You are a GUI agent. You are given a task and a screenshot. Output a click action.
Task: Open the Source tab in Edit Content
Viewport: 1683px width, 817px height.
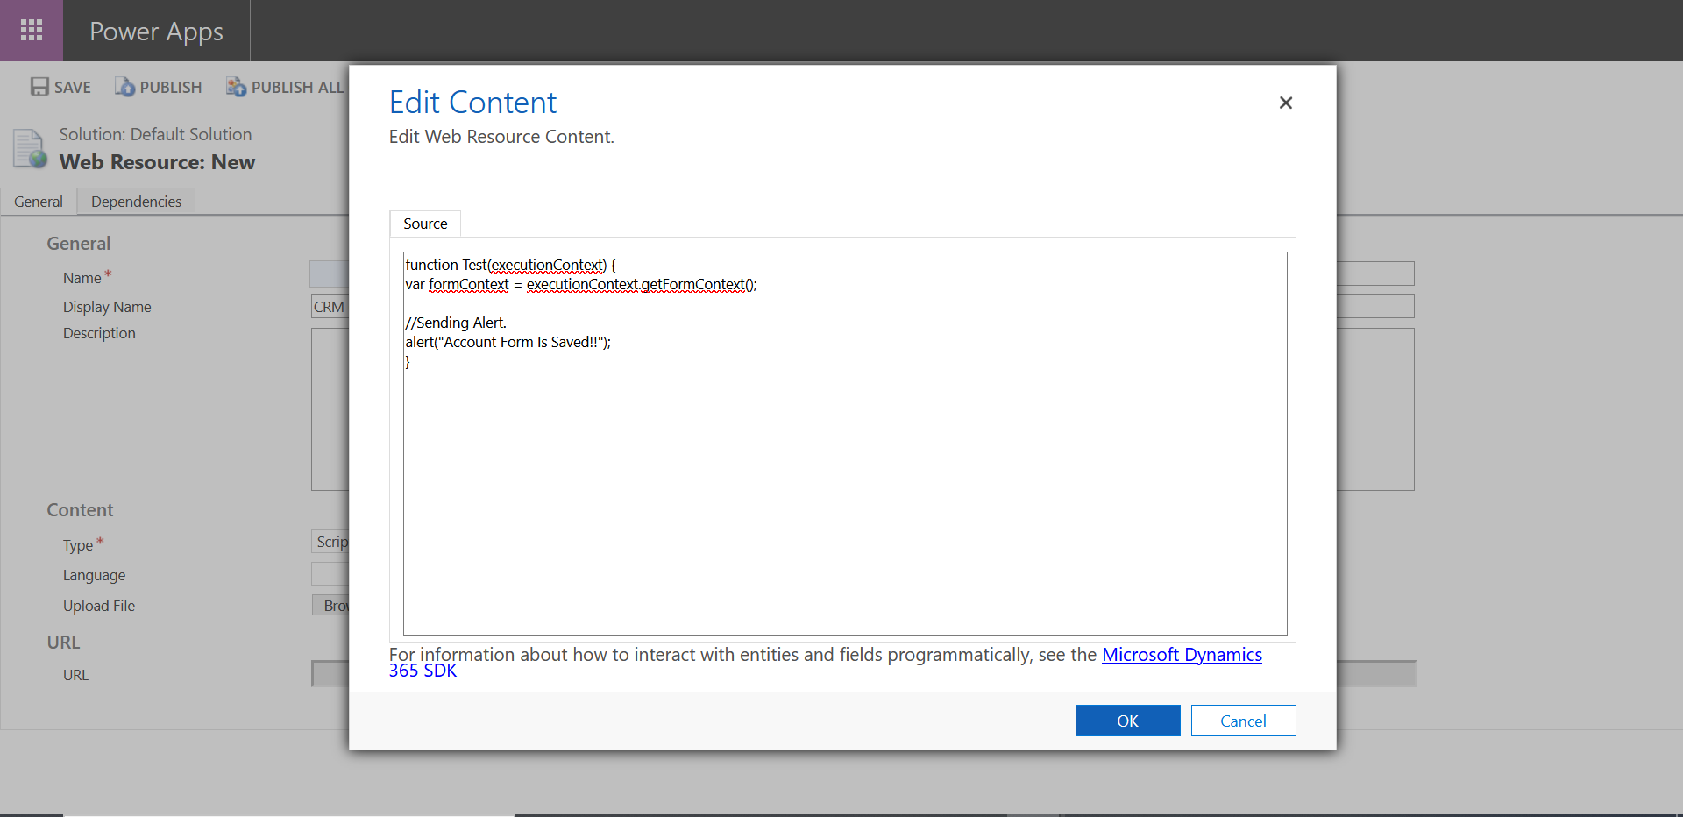[x=424, y=224]
